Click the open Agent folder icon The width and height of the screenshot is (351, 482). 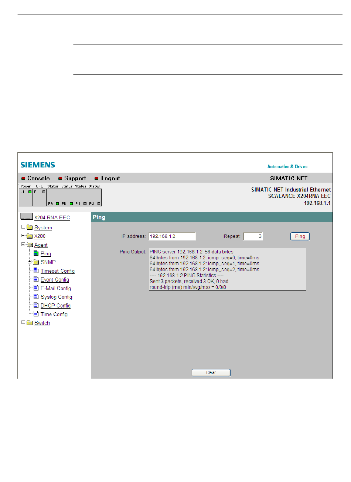click(30, 245)
